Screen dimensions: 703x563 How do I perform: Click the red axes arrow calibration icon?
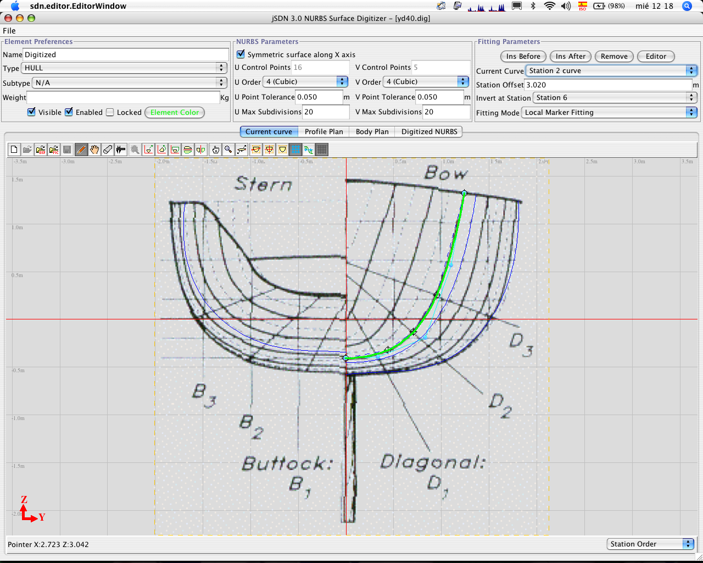(149, 150)
